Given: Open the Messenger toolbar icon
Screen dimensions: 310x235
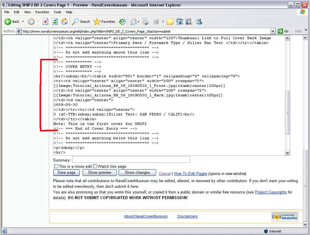Looking at the screenshot, I should pyautogui.click(x=199, y=22).
